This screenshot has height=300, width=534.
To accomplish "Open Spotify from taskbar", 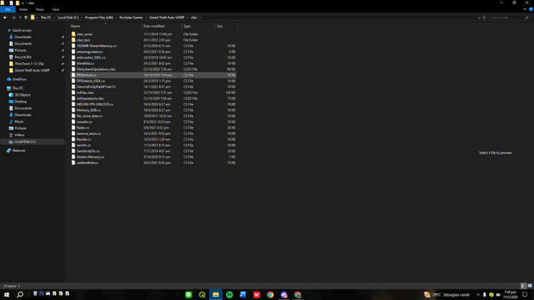I will pos(230,295).
